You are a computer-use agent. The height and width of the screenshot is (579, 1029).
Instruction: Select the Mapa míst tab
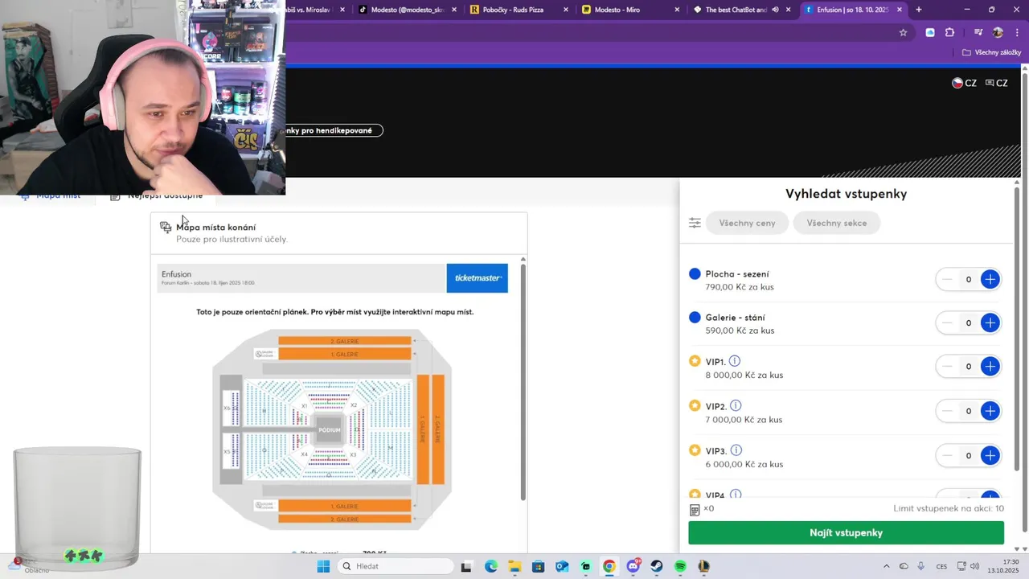pos(50,195)
